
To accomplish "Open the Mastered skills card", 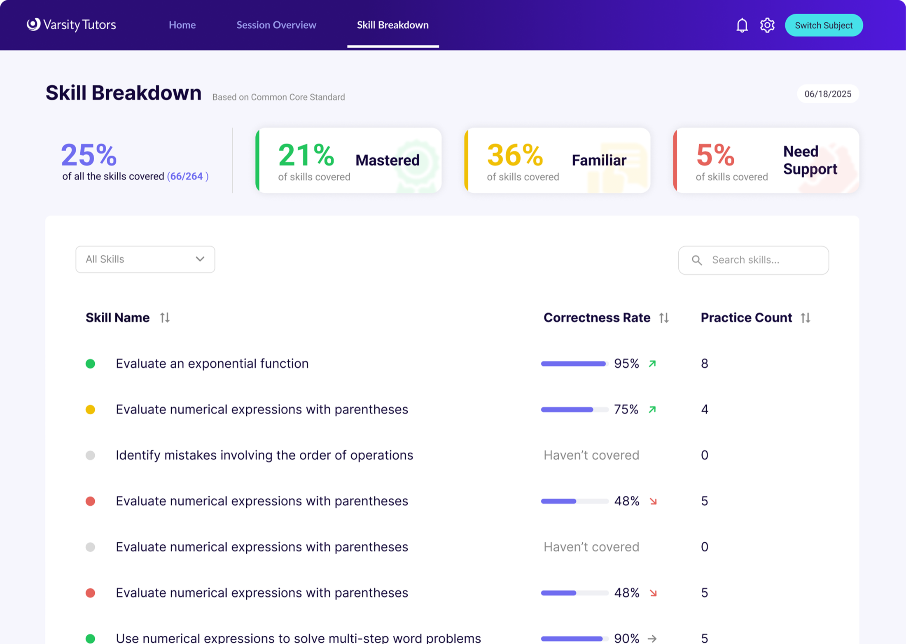I will pyautogui.click(x=348, y=160).
